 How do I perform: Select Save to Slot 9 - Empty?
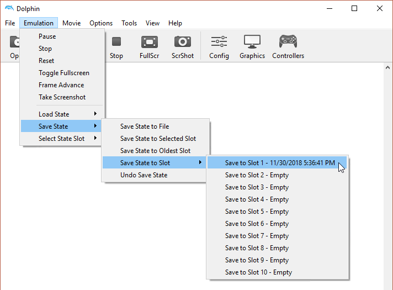[277, 260]
